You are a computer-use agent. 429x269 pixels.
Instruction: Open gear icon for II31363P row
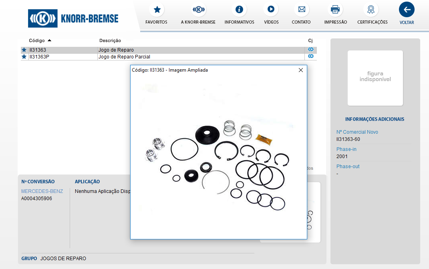pos(310,56)
